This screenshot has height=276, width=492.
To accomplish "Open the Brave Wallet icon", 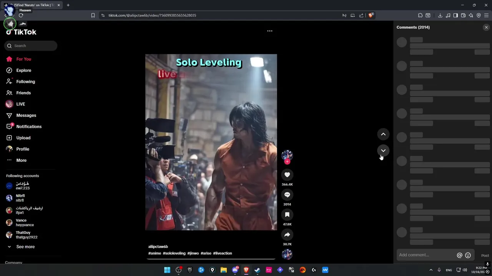I will [x=463, y=15].
